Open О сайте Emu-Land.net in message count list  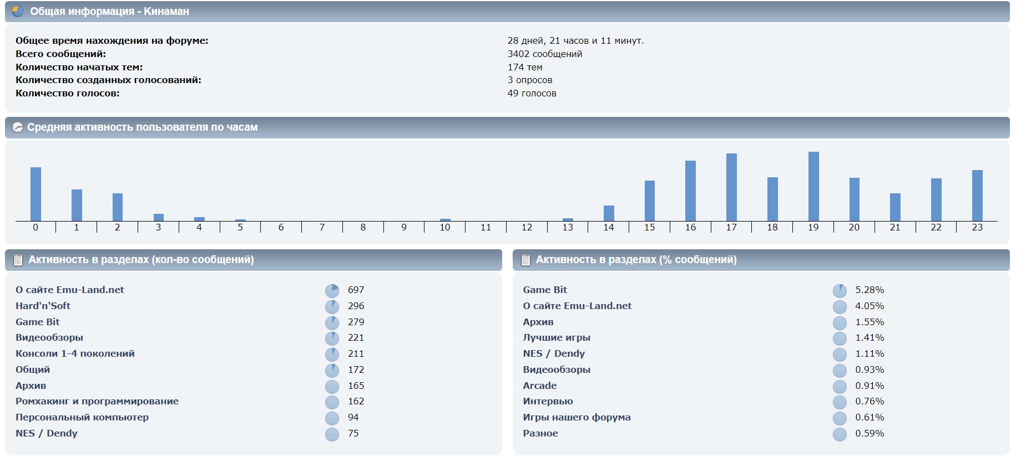coord(70,290)
